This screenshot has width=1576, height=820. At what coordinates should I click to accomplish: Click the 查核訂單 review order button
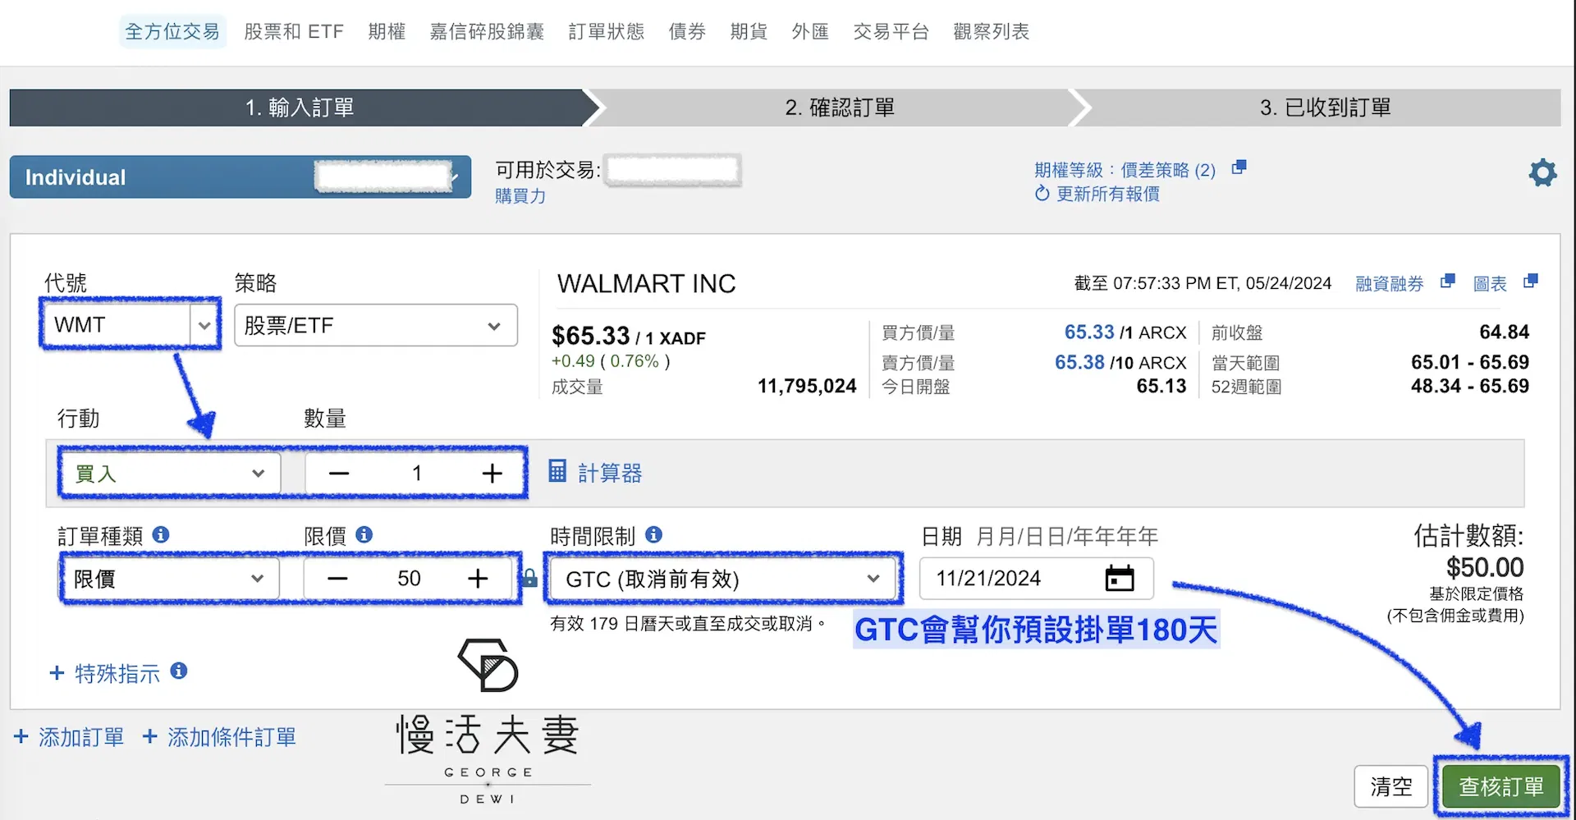coord(1501,786)
